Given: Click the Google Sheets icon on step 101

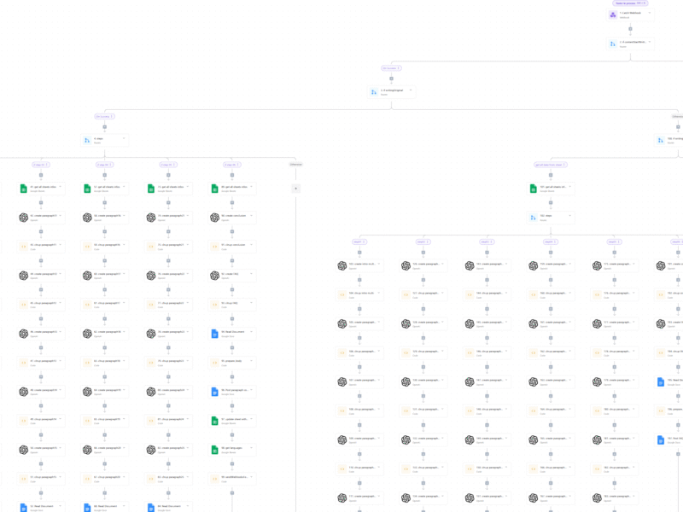Looking at the screenshot, I should coord(534,189).
